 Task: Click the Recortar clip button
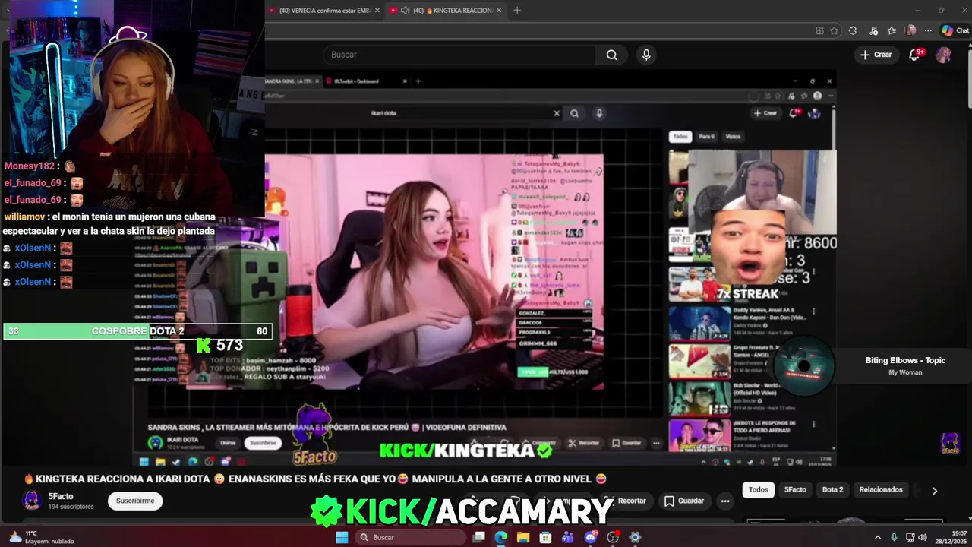point(624,501)
